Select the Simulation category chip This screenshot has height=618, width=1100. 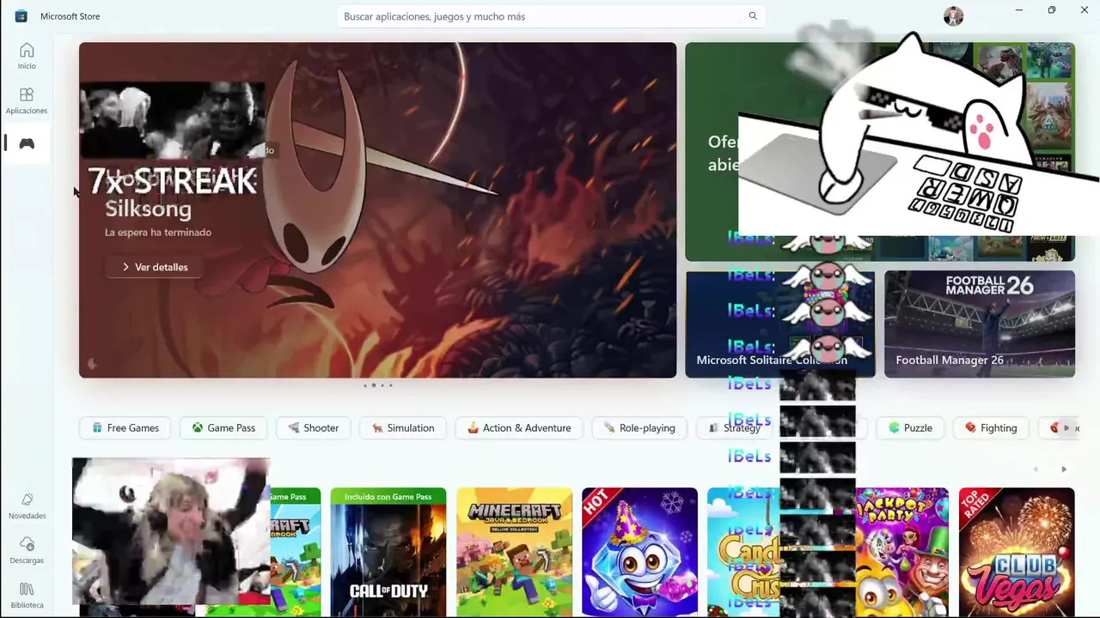click(x=403, y=427)
